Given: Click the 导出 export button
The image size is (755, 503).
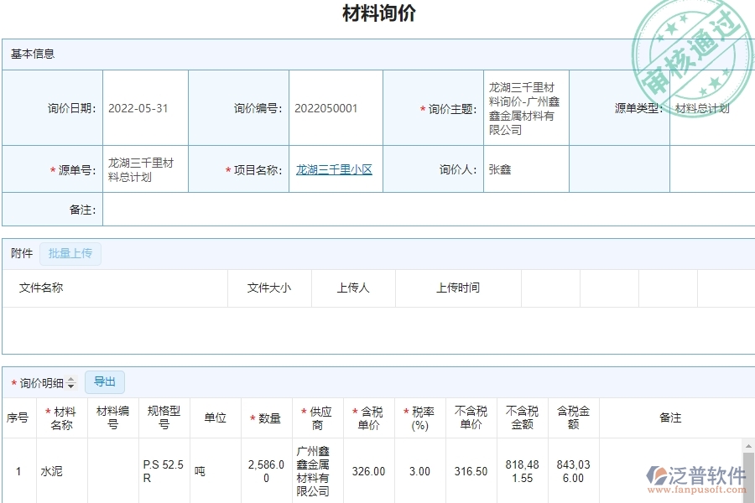Looking at the screenshot, I should click(x=105, y=381).
